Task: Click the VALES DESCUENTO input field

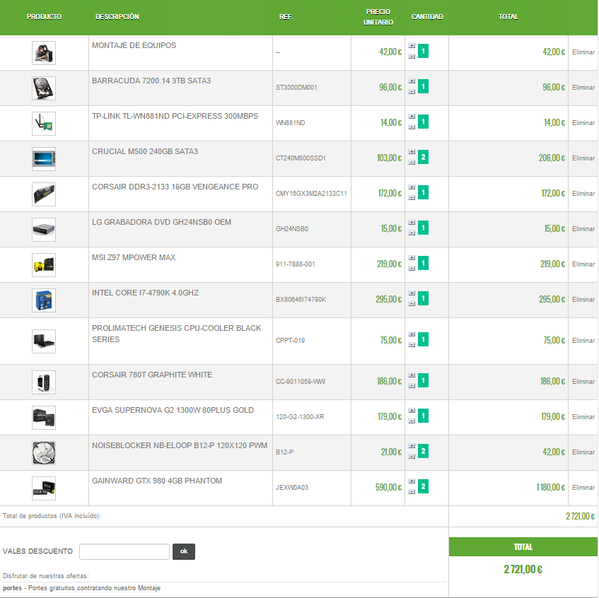Action: coord(124,551)
